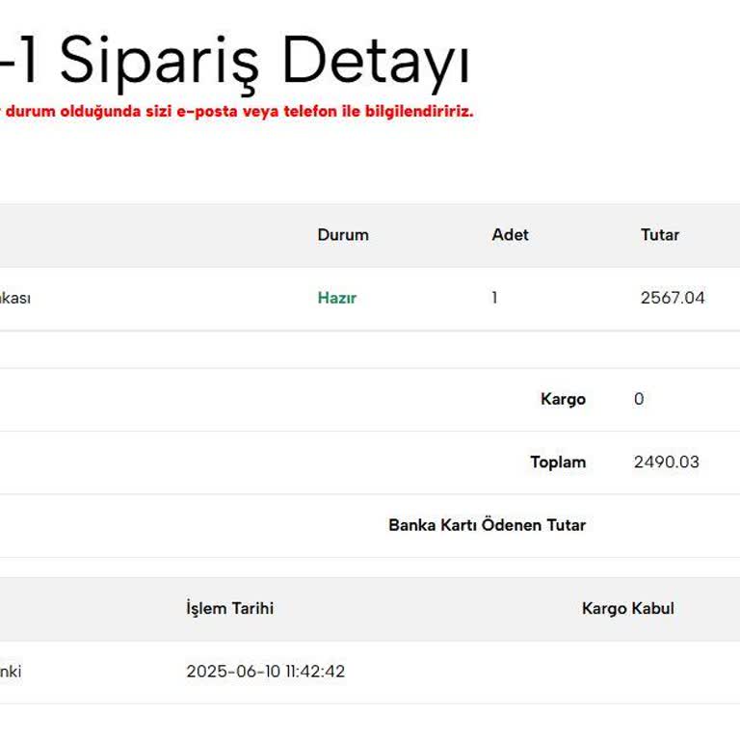Click the 'Kargo Kabul' column header
Viewport: 740px width, 740px height.
pos(627,608)
